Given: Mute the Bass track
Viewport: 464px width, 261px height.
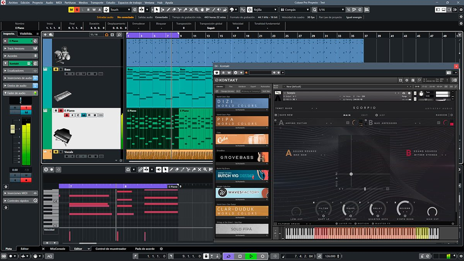Looking at the screenshot, I should 55,70.
